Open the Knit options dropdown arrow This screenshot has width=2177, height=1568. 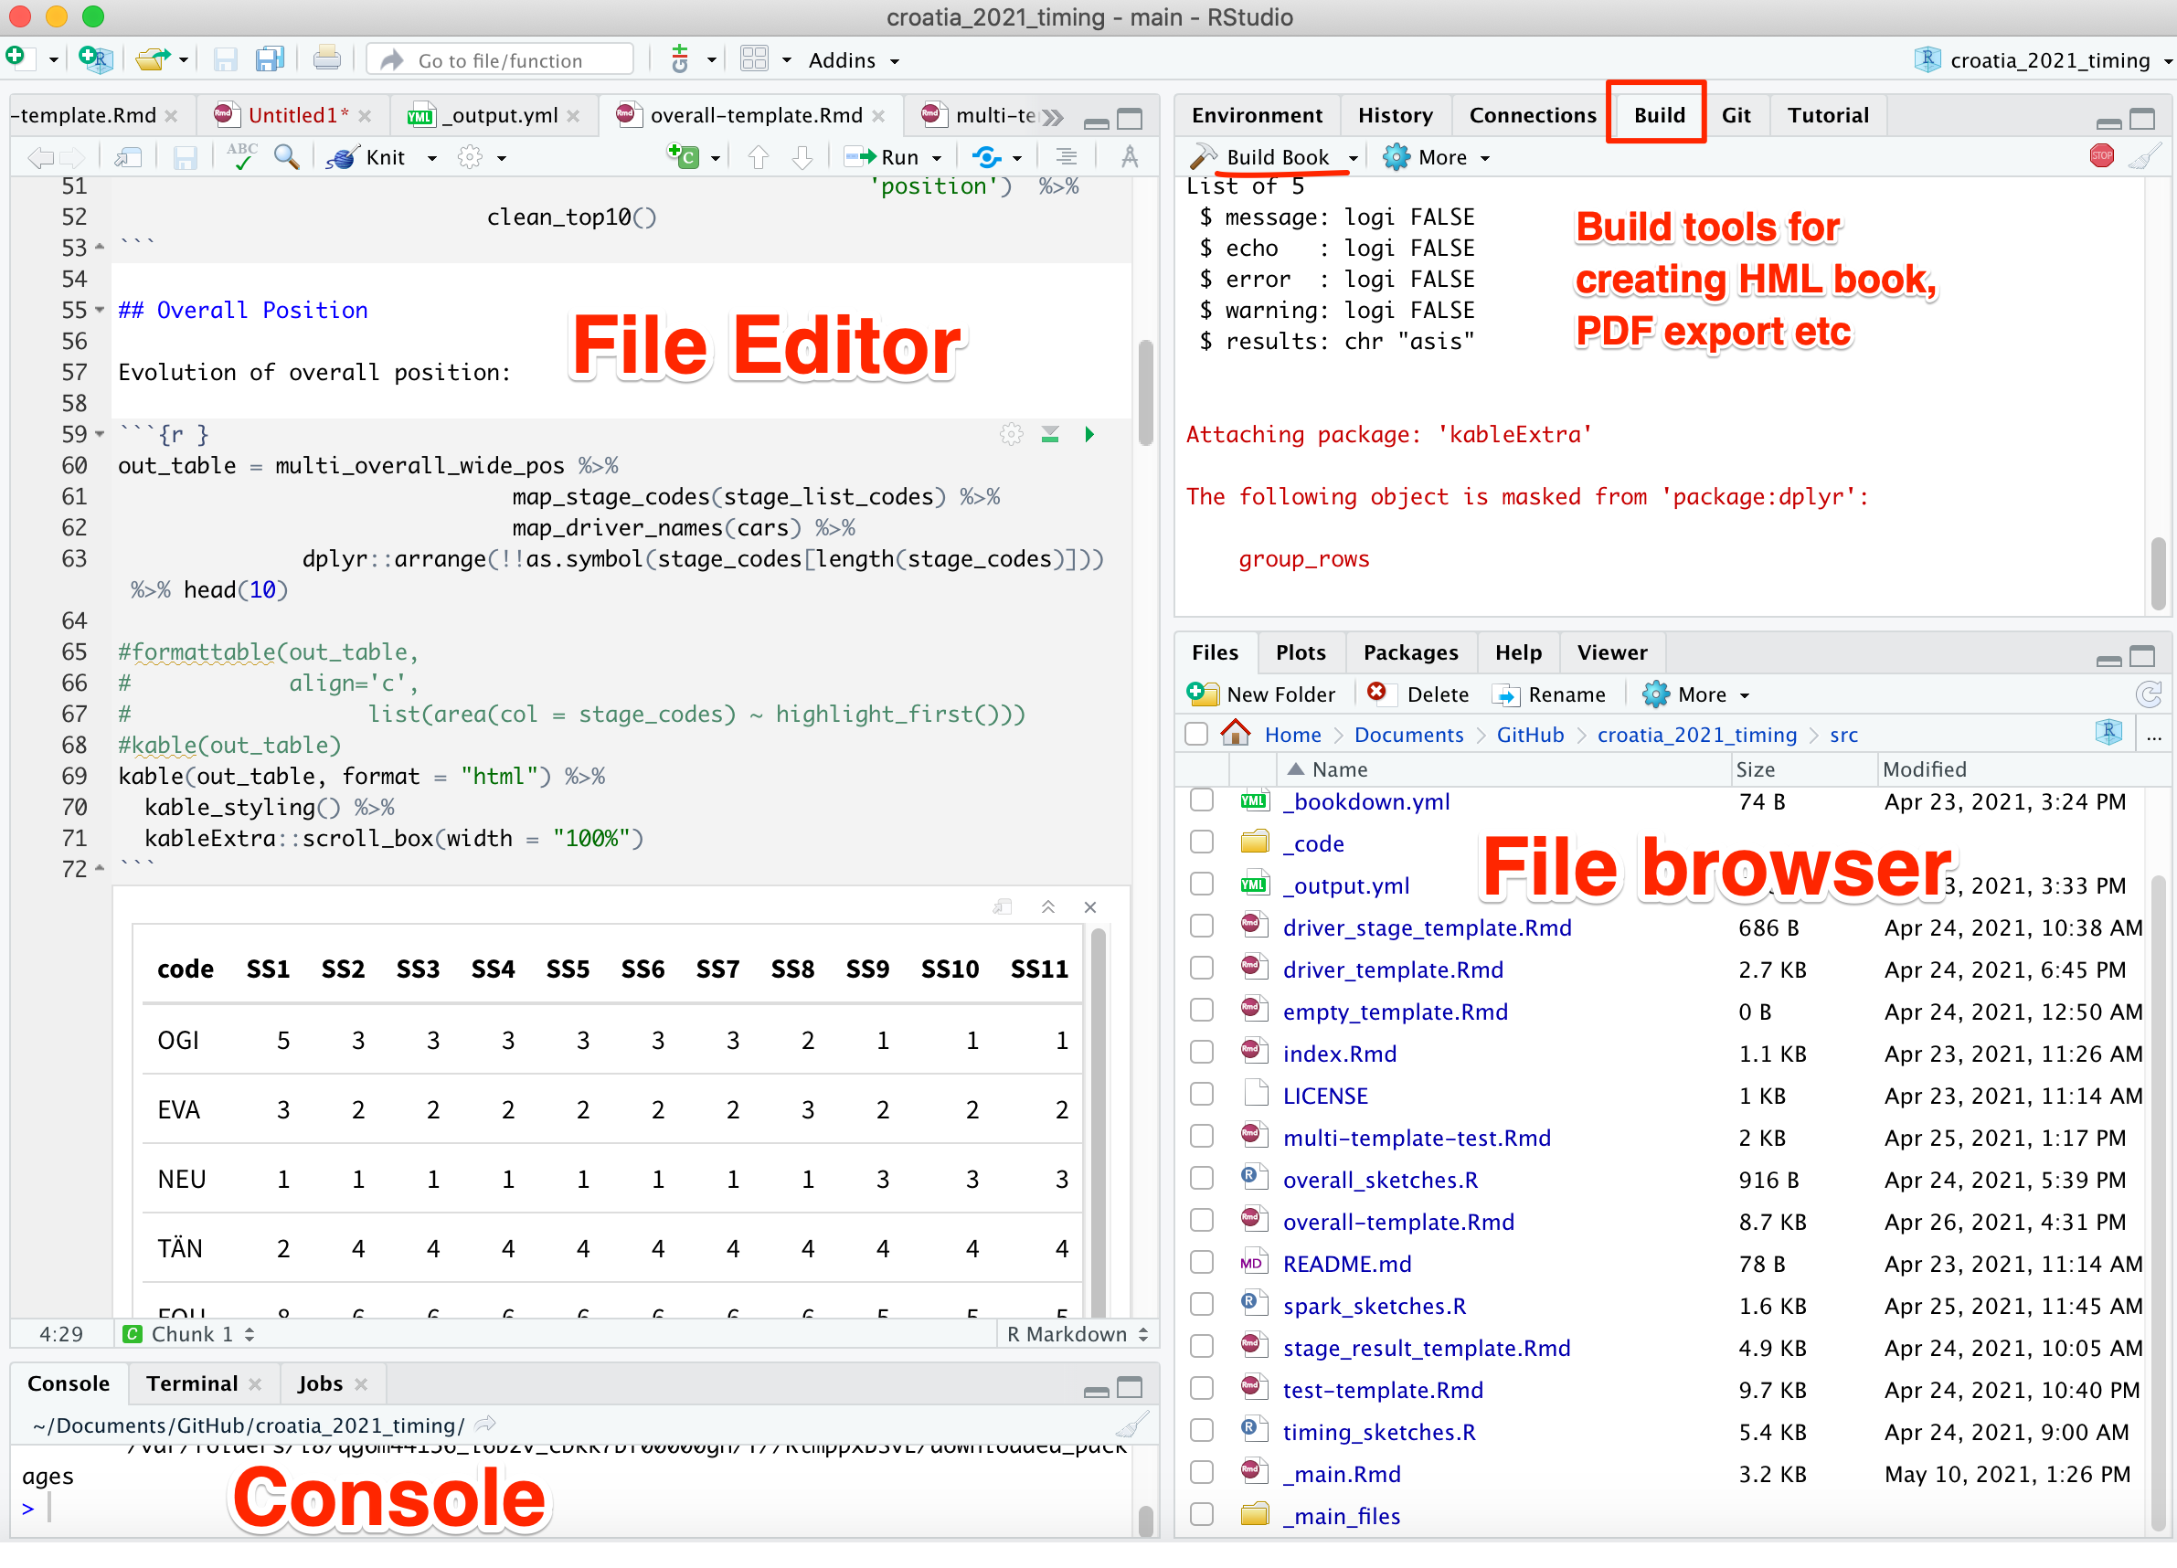pyautogui.click(x=432, y=157)
